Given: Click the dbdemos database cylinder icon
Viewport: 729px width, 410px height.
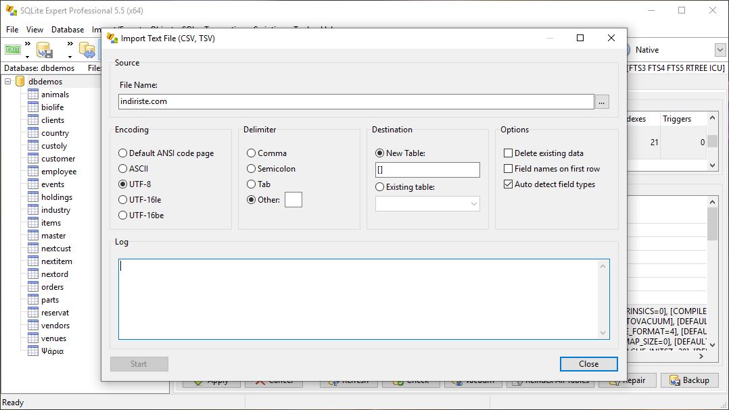Looking at the screenshot, I should coord(20,81).
